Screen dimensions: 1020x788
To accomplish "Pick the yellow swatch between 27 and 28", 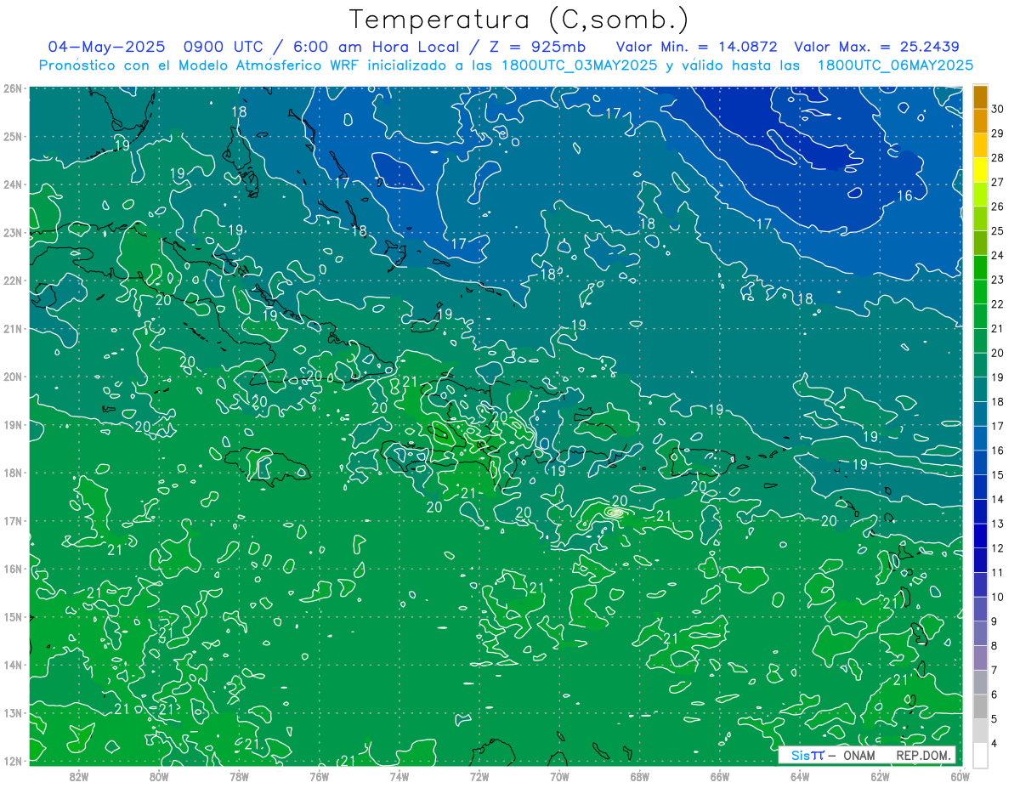I will click(x=980, y=170).
